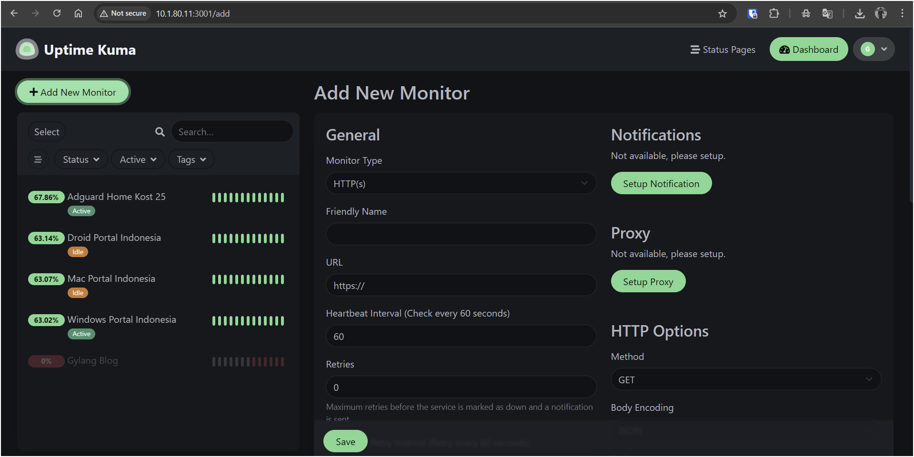Open the browser home page
This screenshot has height=457, width=914.
pyautogui.click(x=78, y=13)
